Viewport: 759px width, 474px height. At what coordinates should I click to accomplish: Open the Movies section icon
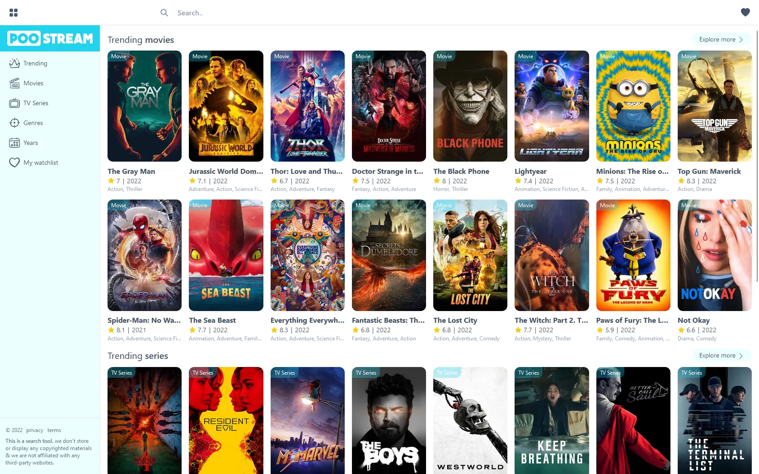pos(14,83)
